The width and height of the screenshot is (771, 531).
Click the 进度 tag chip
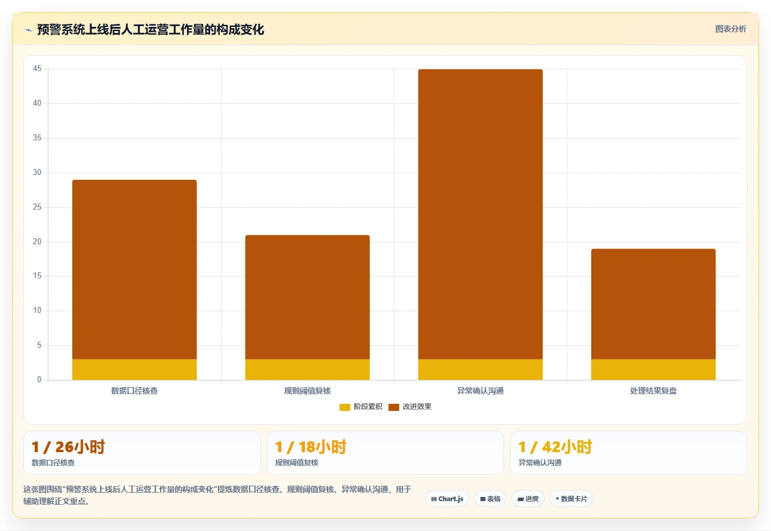click(x=527, y=499)
